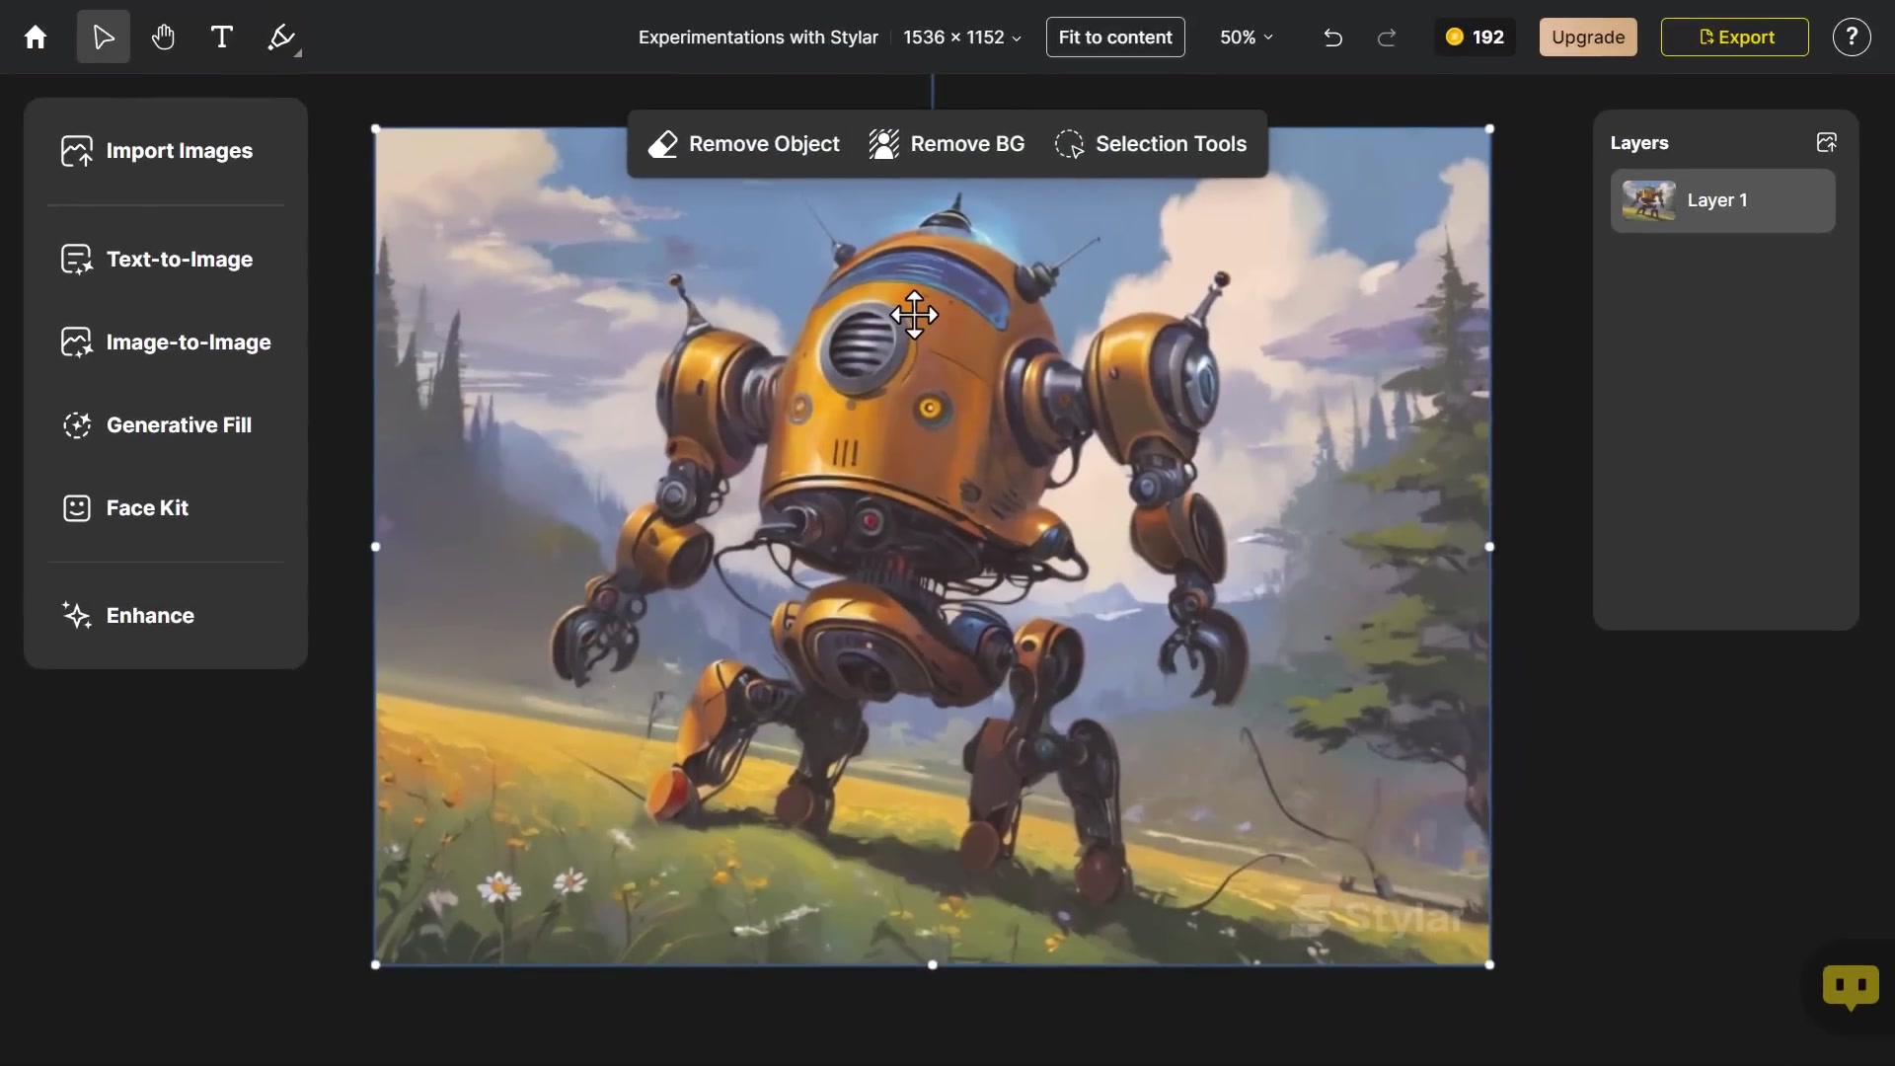Click the project title Experimentations with Stylar
Viewport: 1895px width, 1066px height.
click(758, 38)
